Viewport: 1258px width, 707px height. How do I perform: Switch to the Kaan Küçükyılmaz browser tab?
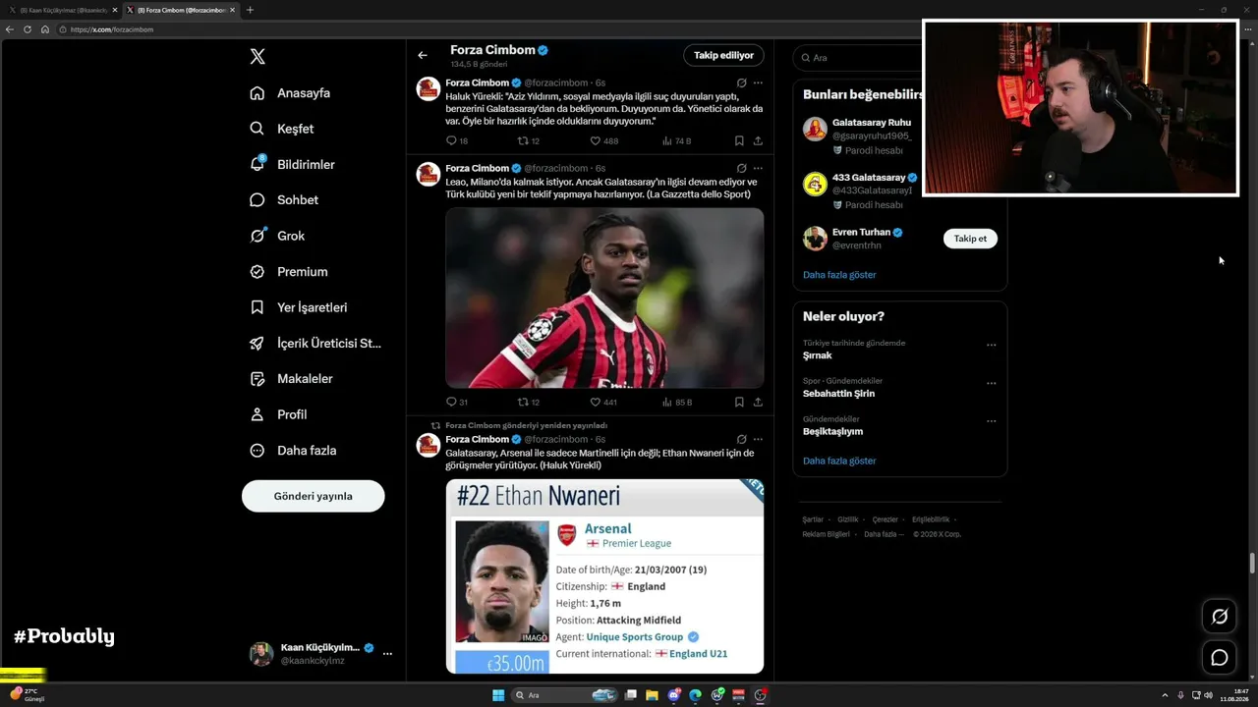click(x=62, y=10)
